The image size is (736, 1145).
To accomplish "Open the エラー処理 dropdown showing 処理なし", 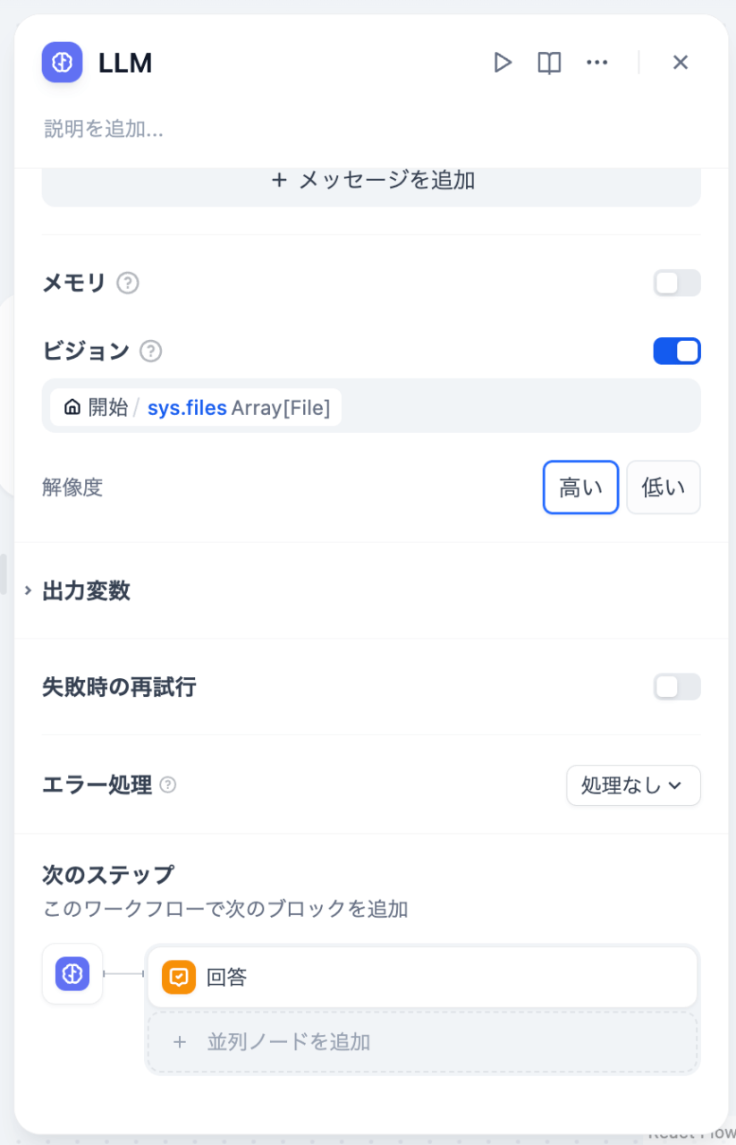I will 633,785.
